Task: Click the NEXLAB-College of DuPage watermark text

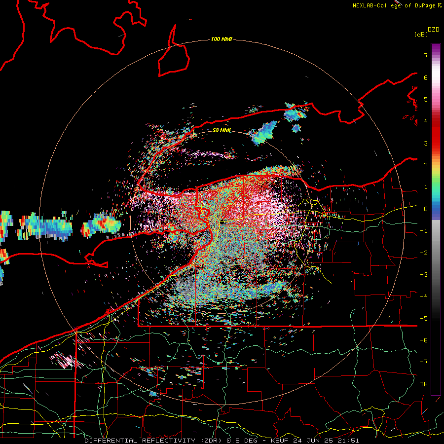Action: (x=397, y=5)
